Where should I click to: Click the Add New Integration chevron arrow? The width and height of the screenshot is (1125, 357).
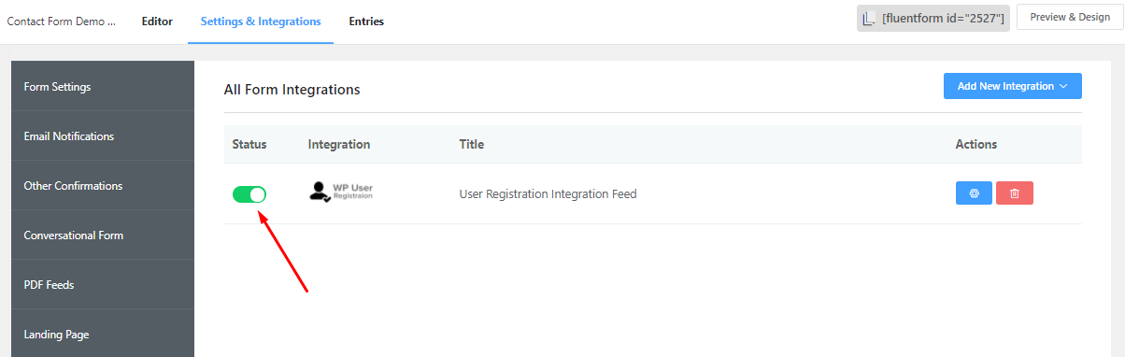coord(1063,86)
